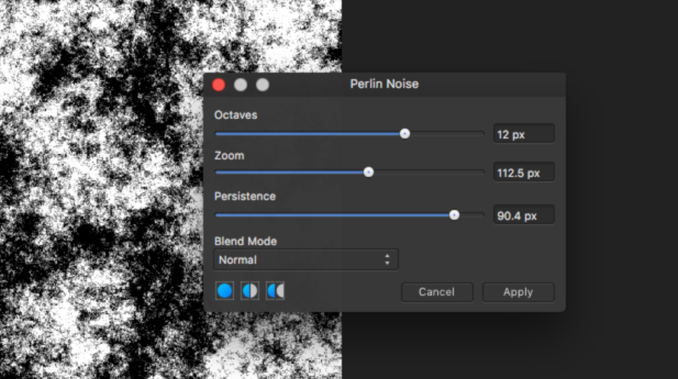Click the Blend Mode stepper arrows
Viewport: 678px width, 379px height.
click(387, 260)
